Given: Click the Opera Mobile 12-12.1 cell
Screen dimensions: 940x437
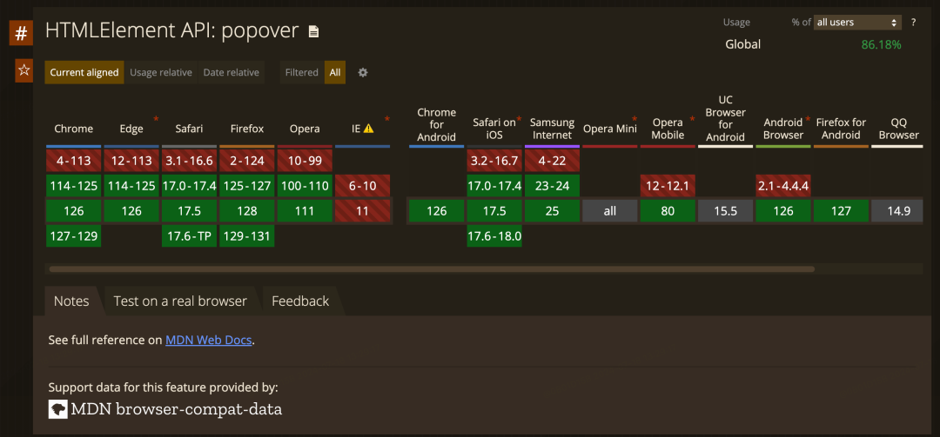Looking at the screenshot, I should (668, 186).
